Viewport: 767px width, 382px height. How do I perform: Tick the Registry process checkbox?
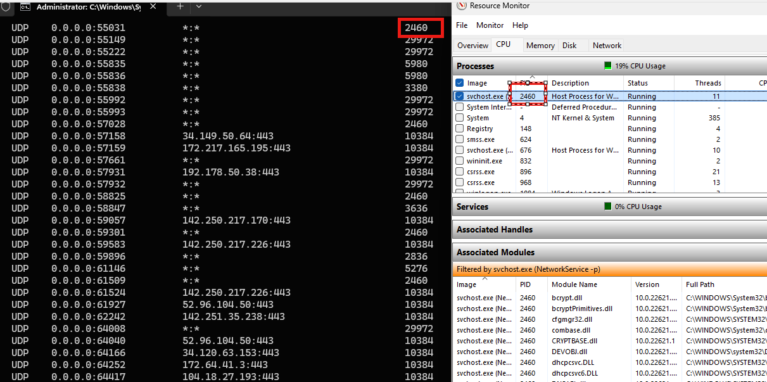(460, 129)
